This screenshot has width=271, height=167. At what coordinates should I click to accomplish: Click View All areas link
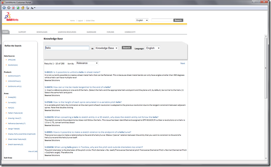pyautogui.click(x=33, y=151)
